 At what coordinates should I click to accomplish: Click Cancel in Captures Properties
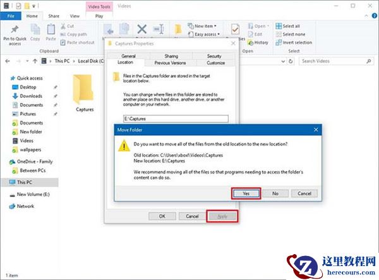point(192,216)
